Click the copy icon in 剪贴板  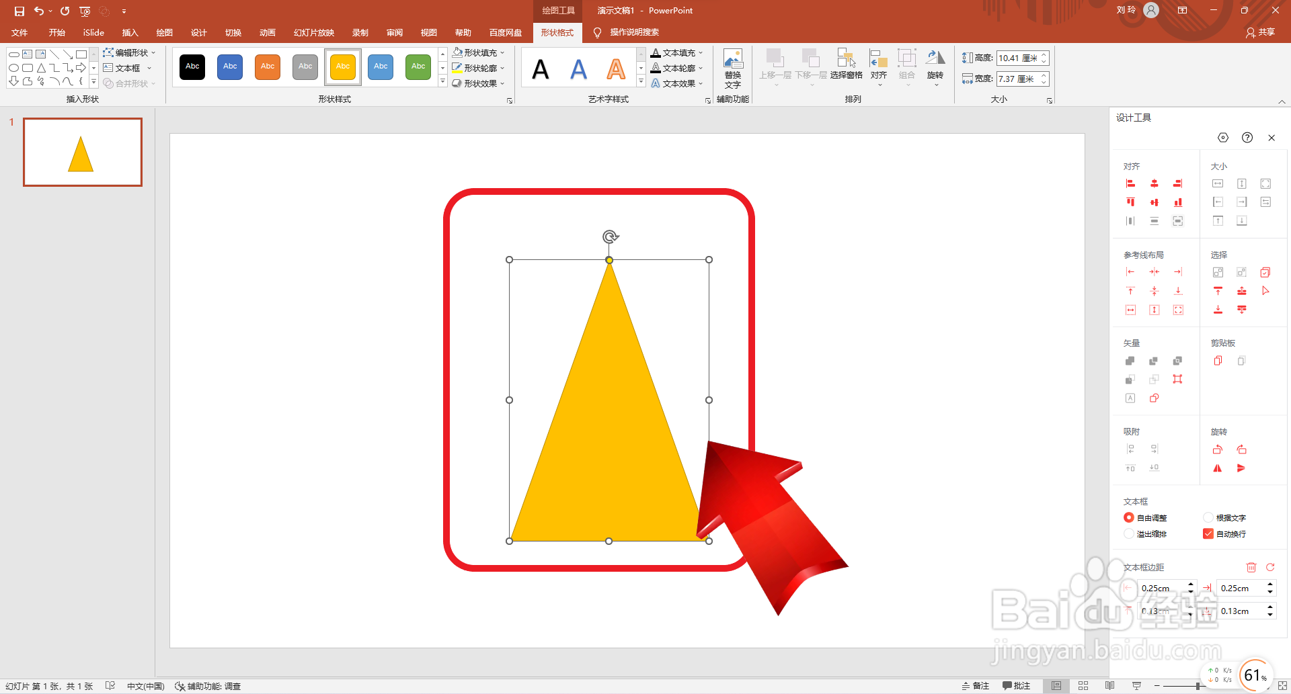click(1218, 361)
